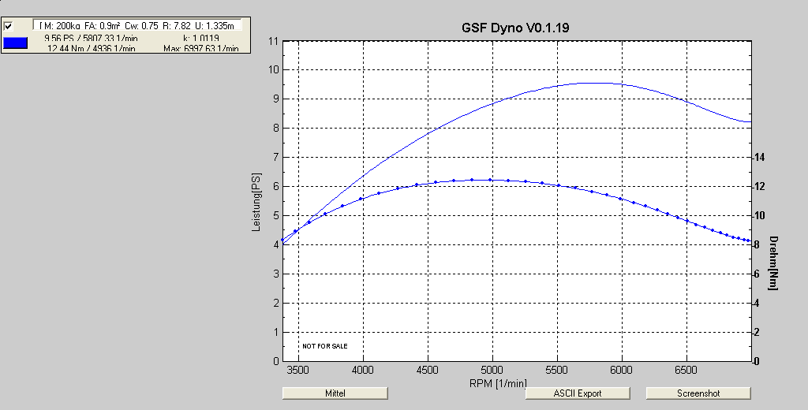Click the blue curve color swatch
The image size is (808, 410).
tap(16, 43)
